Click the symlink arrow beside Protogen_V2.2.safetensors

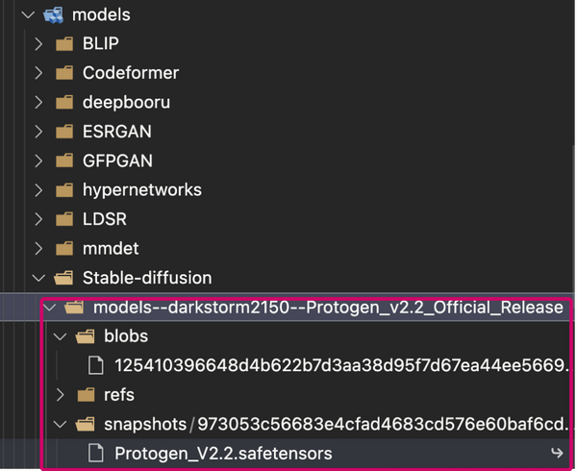[x=556, y=453]
